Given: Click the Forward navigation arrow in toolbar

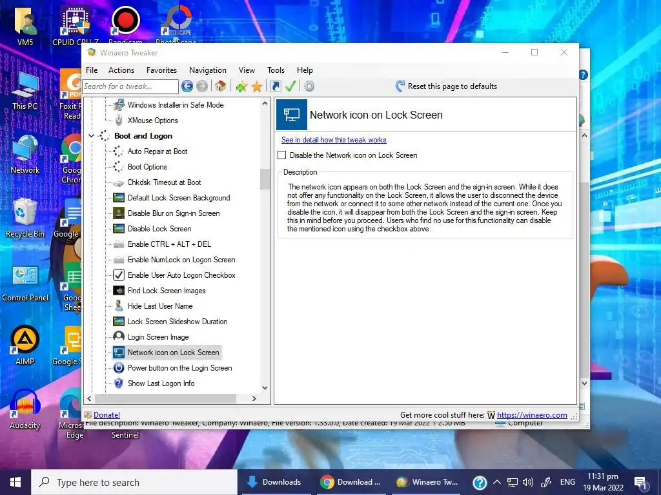Looking at the screenshot, I should pyautogui.click(x=202, y=86).
